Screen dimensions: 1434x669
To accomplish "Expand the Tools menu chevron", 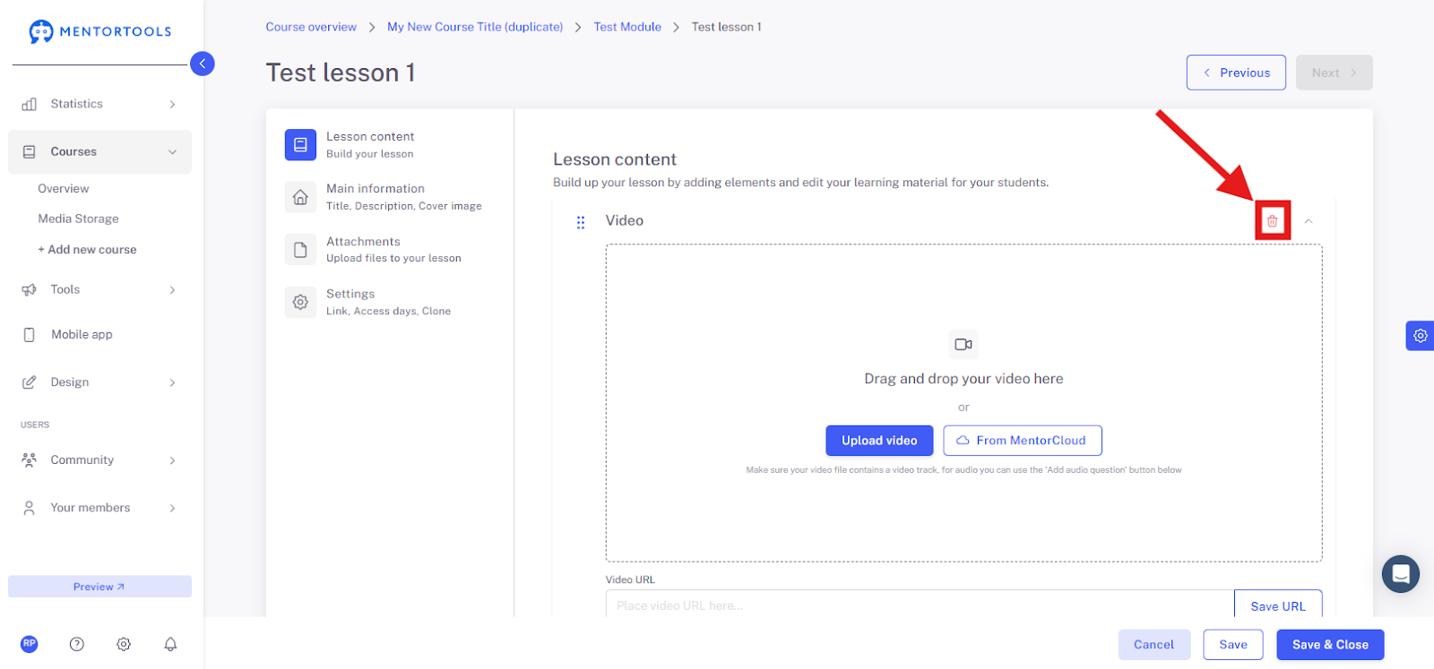I will click(x=172, y=290).
